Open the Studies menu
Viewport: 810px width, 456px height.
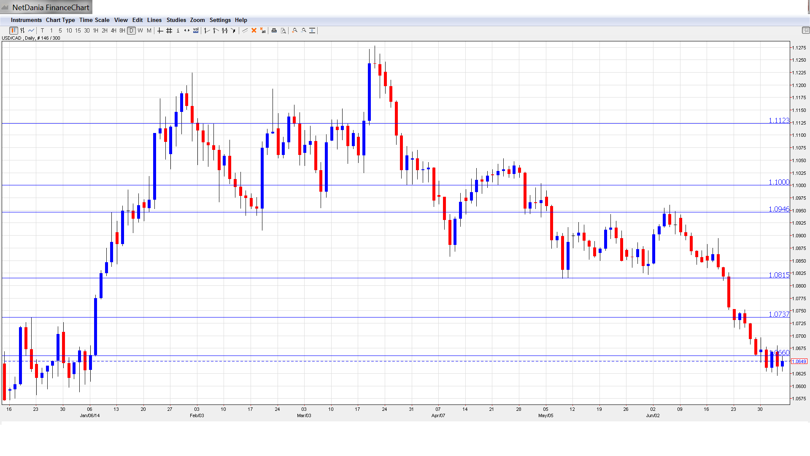pyautogui.click(x=176, y=20)
